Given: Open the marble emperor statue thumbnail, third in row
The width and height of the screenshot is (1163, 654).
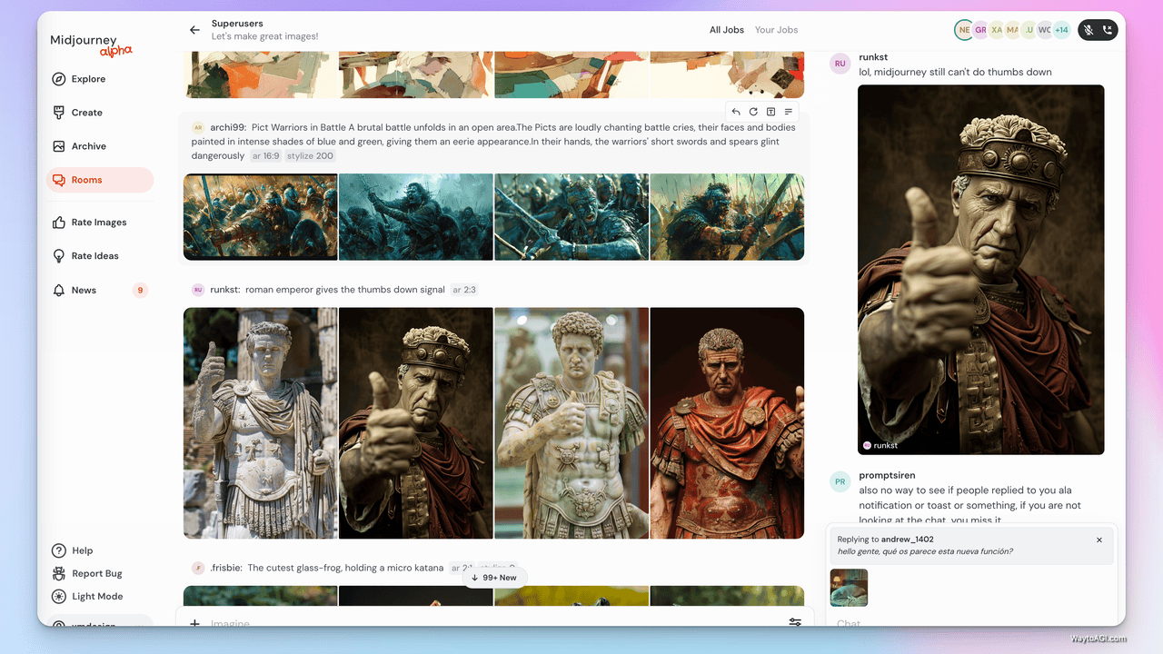Looking at the screenshot, I should (x=571, y=422).
